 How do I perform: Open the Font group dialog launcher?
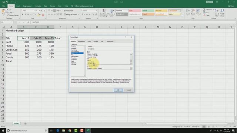click(46, 18)
